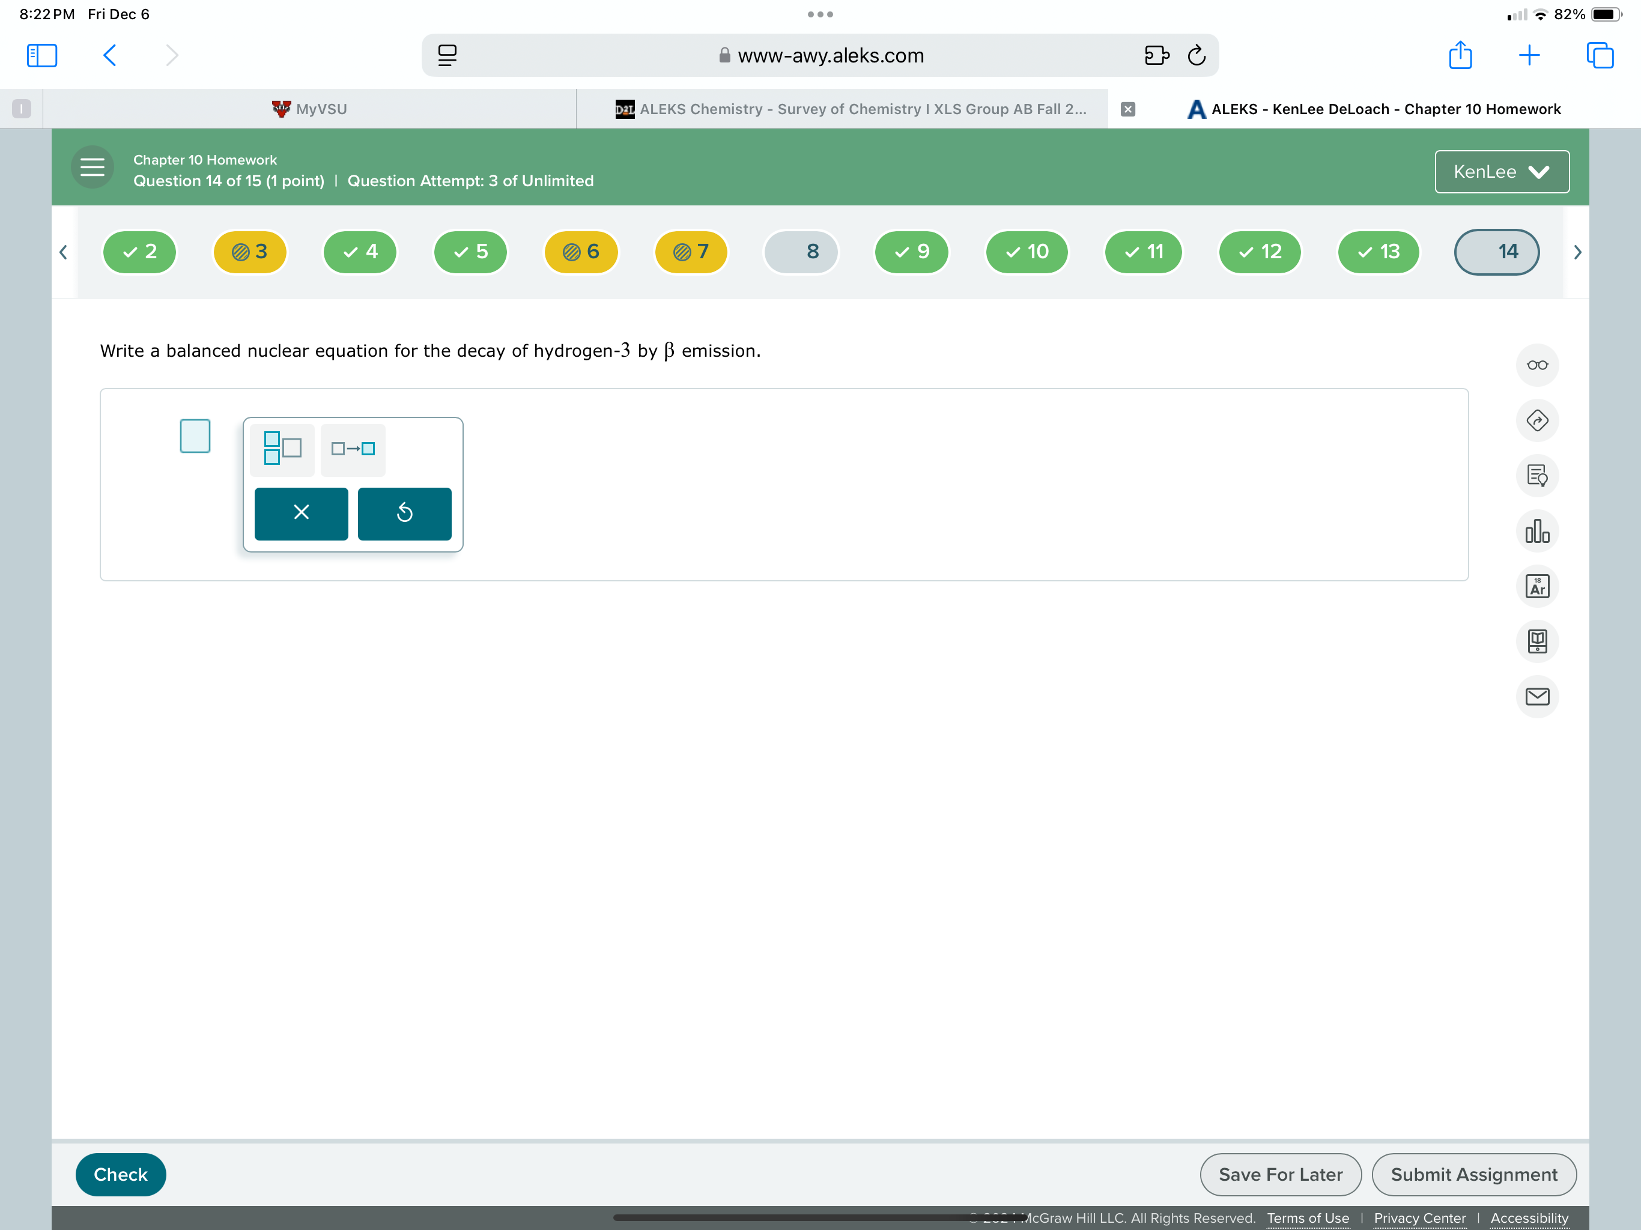Image resolution: width=1641 pixels, height=1230 pixels.
Task: Select completed question 13 pill
Action: click(x=1378, y=252)
